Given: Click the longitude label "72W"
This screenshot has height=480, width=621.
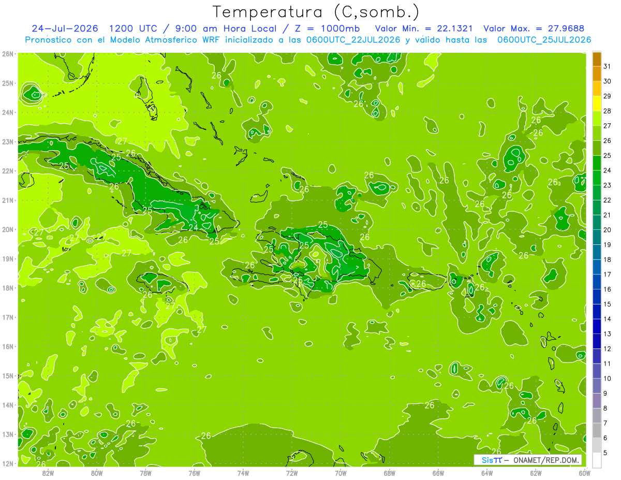Looking at the screenshot, I should pos(292,473).
